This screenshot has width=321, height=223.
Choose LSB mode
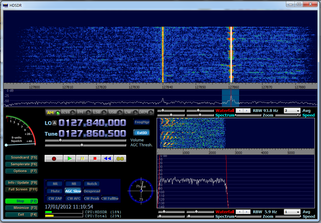pyautogui.click(x=99, y=112)
